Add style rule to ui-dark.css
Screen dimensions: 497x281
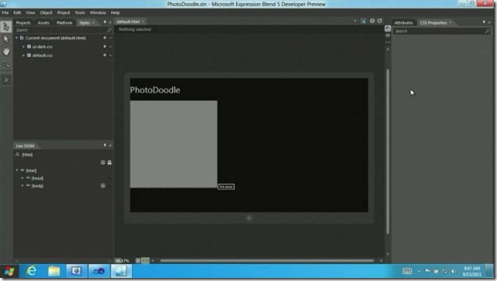pos(105,46)
